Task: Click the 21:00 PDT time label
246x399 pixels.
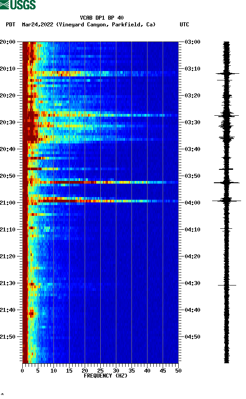Action: [x=8, y=202]
